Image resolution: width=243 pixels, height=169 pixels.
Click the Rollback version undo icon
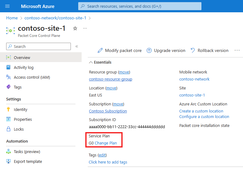pos(192,50)
